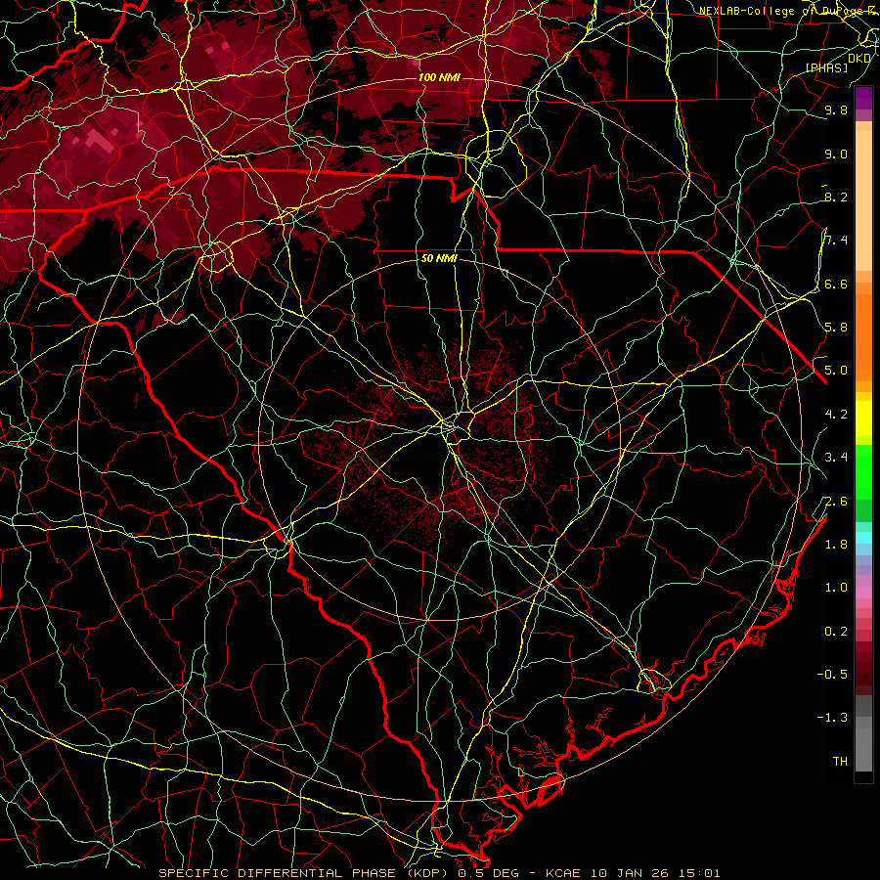
Task: Click the '[PHAS]' unit label
Action: 826,67
